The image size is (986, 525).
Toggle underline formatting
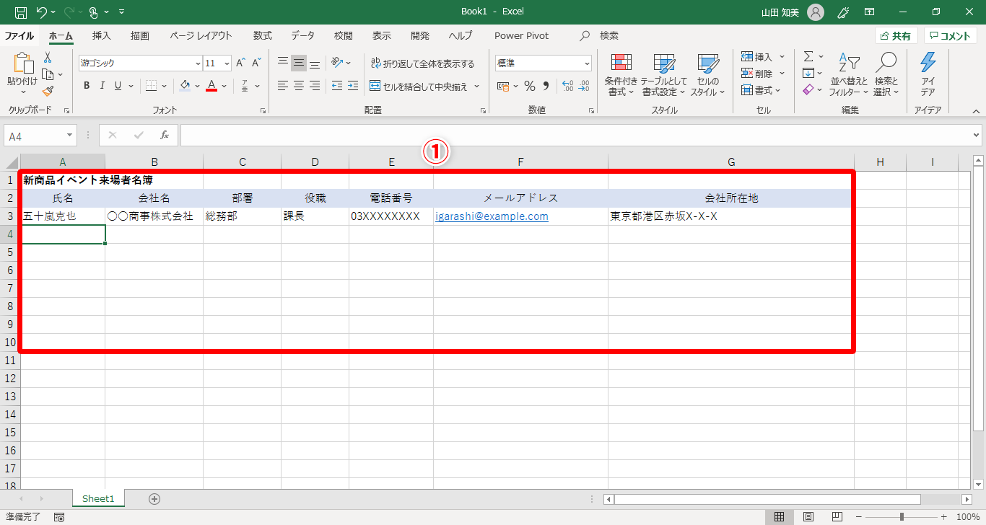(118, 86)
